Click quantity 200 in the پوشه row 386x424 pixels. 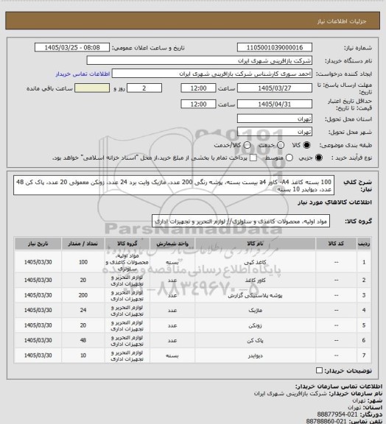point(83,295)
